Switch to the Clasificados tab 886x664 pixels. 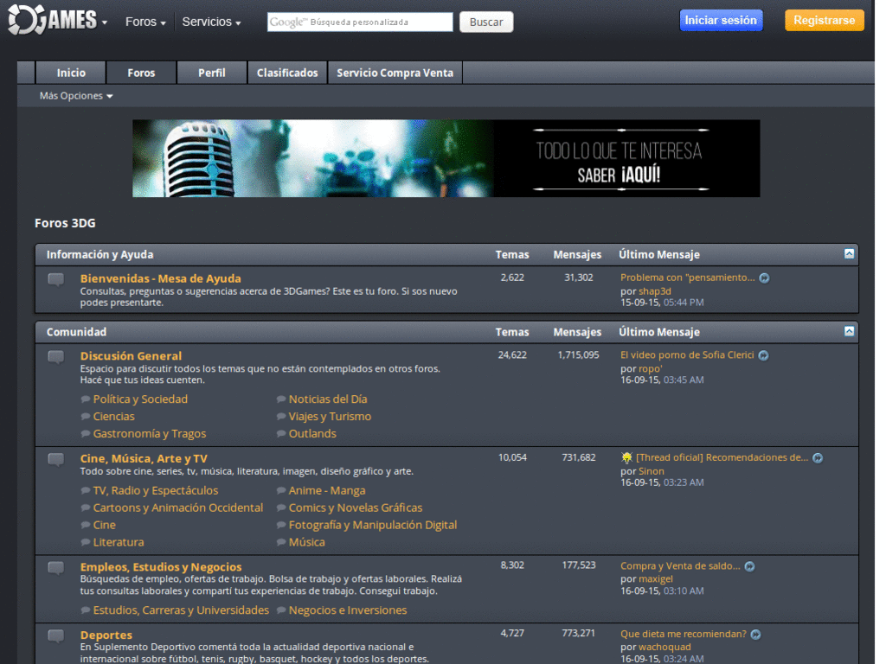pos(287,73)
